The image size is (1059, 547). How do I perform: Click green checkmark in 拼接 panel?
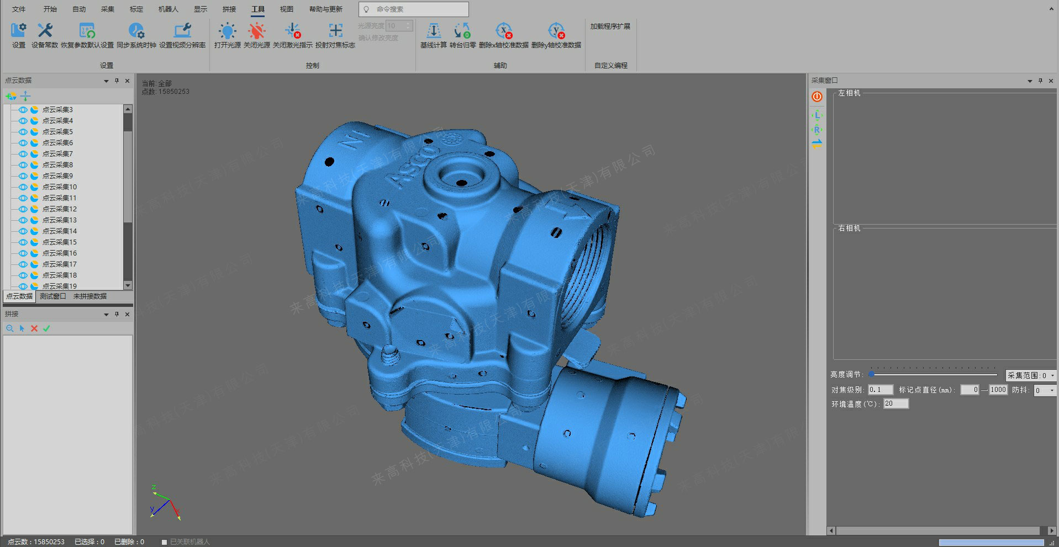46,328
